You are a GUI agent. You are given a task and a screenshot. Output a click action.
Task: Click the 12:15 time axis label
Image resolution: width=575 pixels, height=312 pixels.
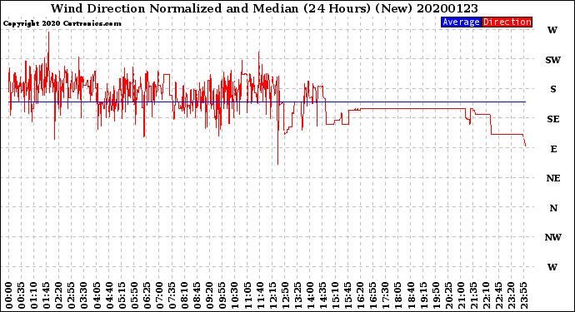click(272, 295)
